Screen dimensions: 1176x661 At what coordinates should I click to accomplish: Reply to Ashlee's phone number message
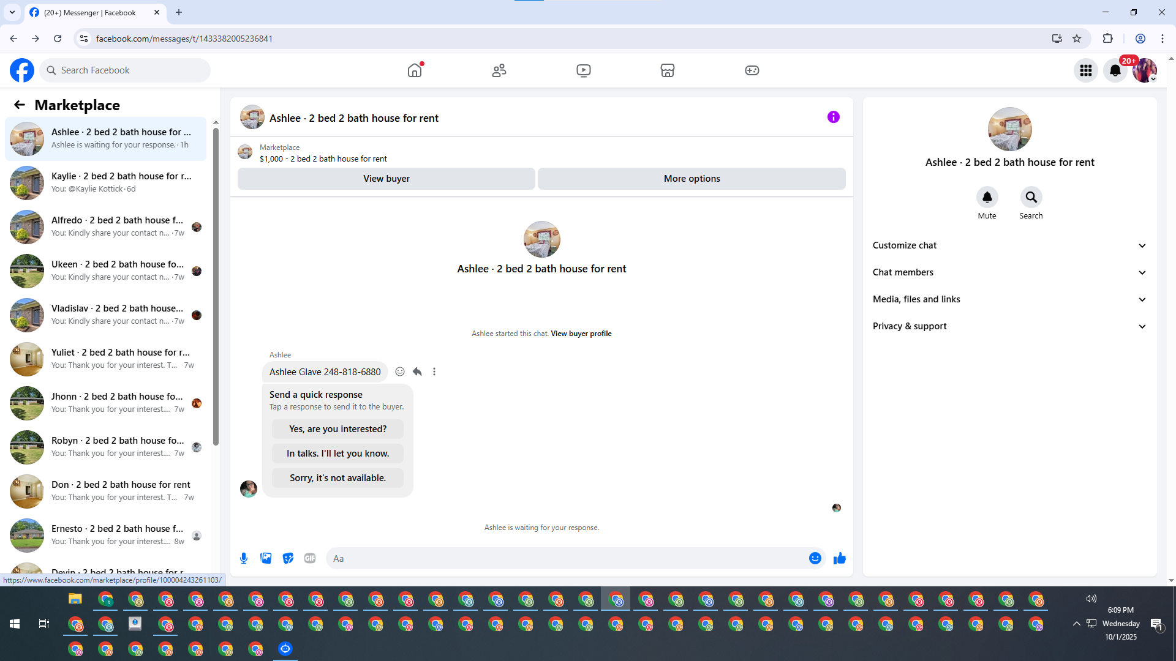(417, 372)
